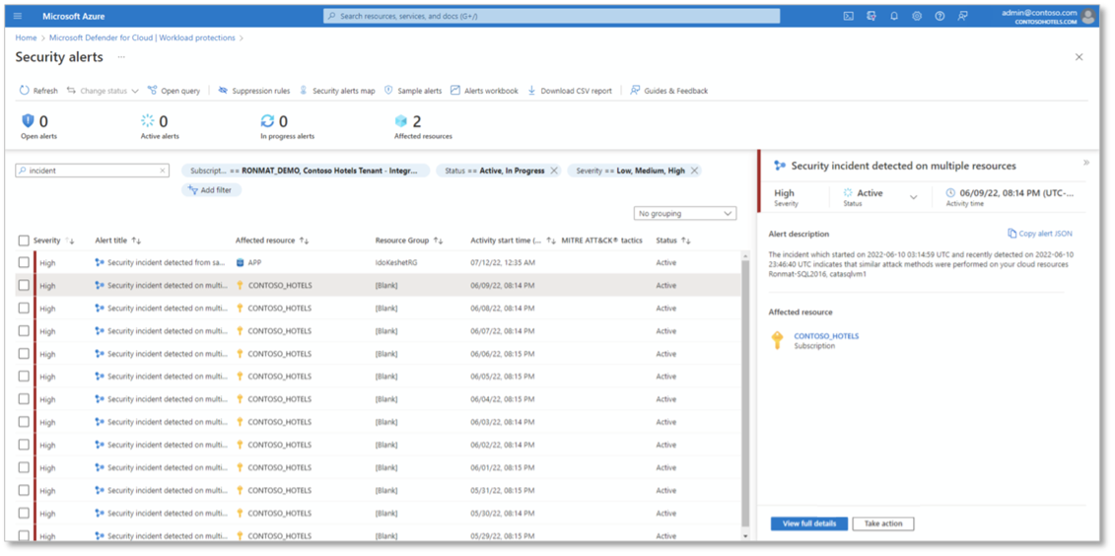The height and width of the screenshot is (556, 1115).
Task: Open portal settings gear
Action: (x=917, y=17)
